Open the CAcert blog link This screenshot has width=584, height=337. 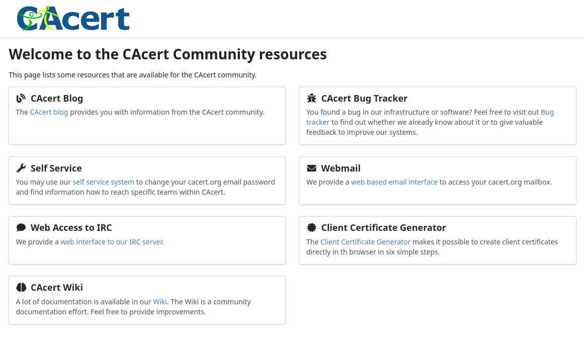point(49,112)
